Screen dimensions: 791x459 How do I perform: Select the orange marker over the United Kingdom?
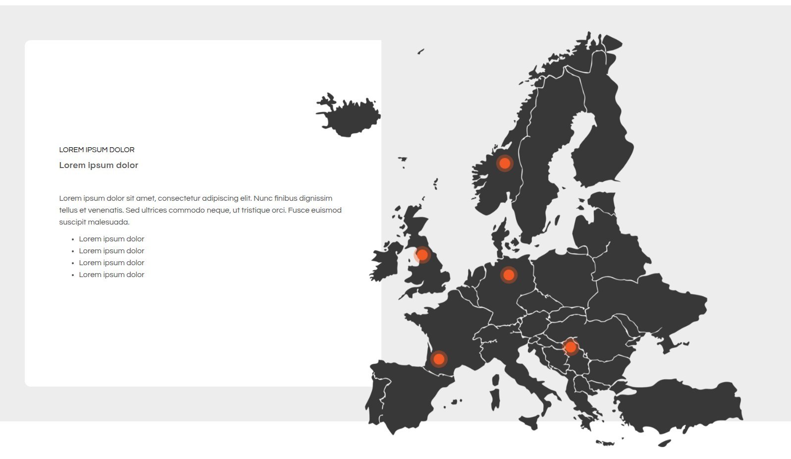pos(422,255)
